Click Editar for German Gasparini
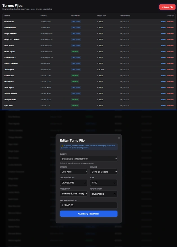This screenshot has width=177, height=247. [163, 64]
